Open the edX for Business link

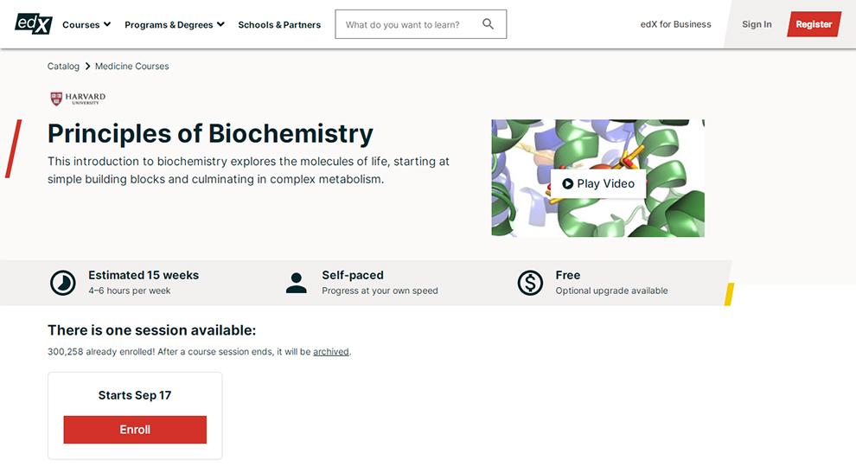[x=676, y=24]
